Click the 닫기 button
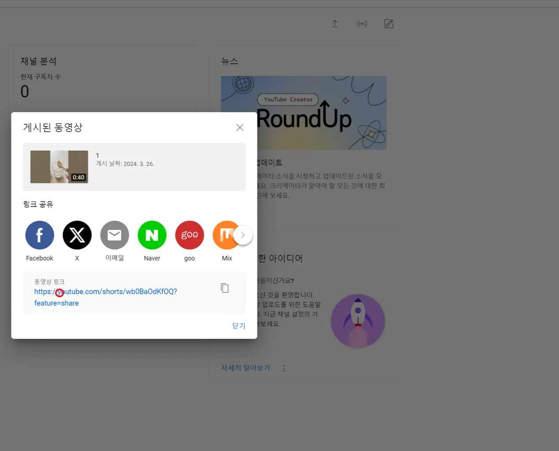The width and height of the screenshot is (559, 451). point(239,326)
